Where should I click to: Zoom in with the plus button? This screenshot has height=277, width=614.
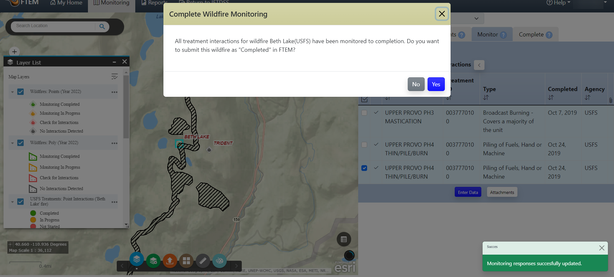click(x=14, y=52)
